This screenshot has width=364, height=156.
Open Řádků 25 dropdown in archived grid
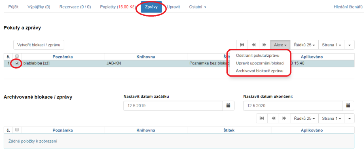[x=304, y=118]
